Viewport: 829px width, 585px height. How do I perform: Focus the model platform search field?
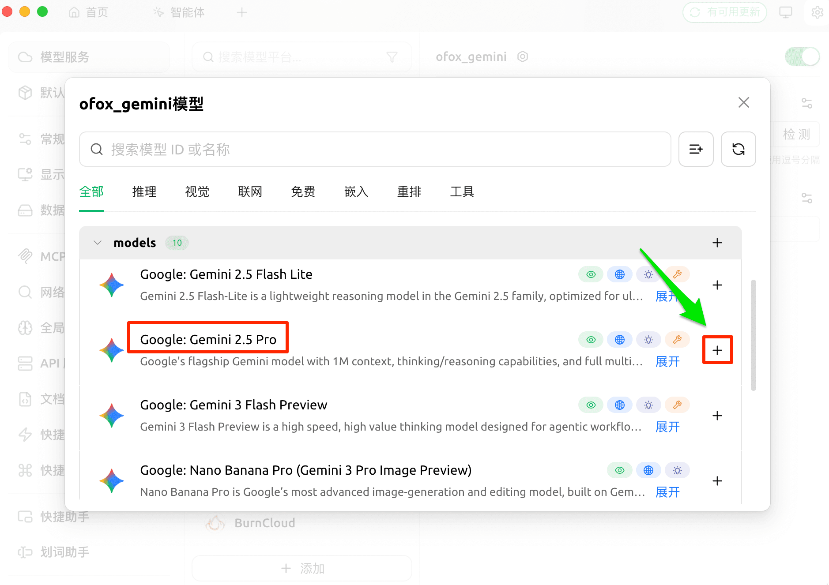(302, 57)
